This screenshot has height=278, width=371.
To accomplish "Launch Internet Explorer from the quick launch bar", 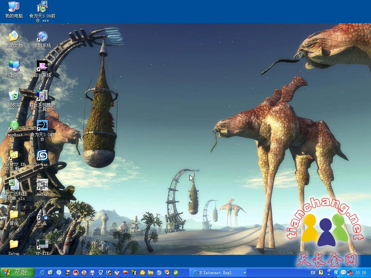I will pos(42,273).
